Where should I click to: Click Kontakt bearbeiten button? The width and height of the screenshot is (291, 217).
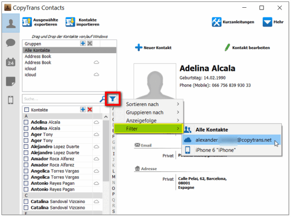247,47
